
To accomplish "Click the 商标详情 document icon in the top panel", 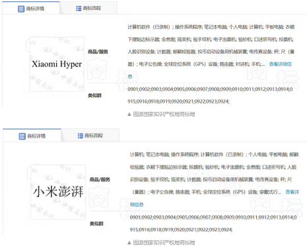I will 21,9.
